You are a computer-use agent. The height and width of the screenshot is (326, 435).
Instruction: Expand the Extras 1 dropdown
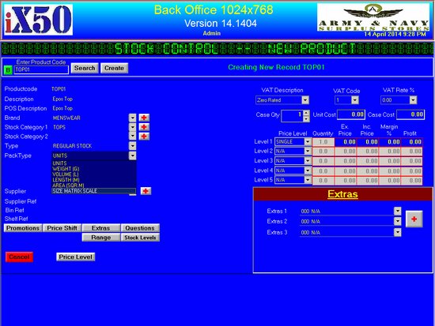tap(398, 211)
